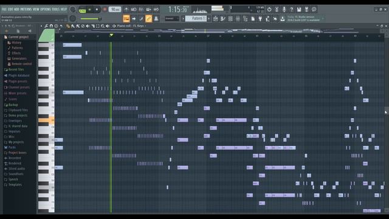The width and height of the screenshot is (389, 219).
Task: Open the piano roll view icon
Action: [223, 18]
